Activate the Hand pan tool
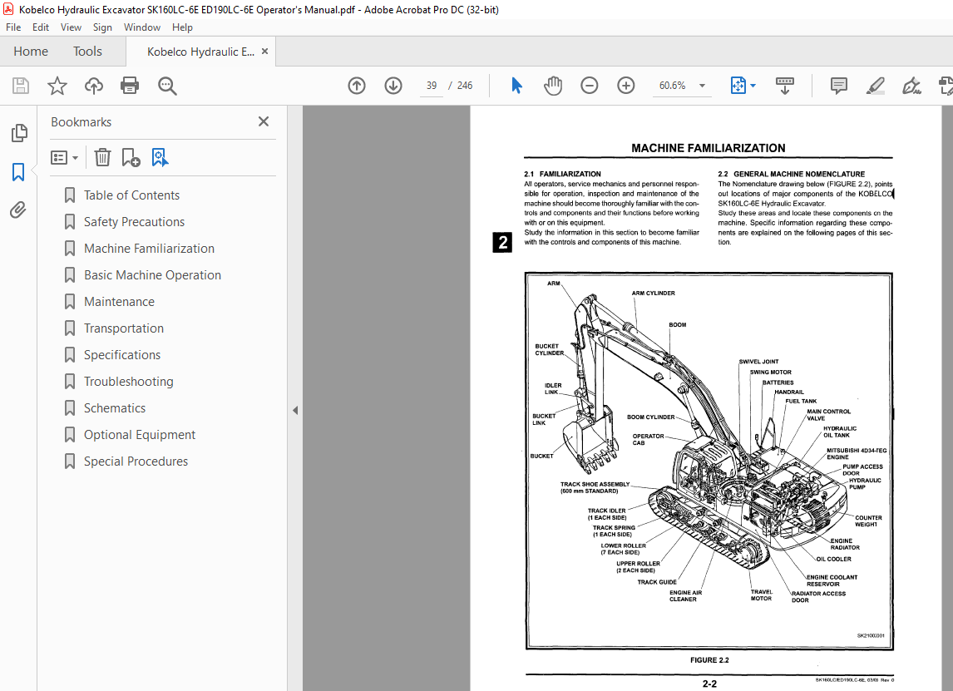953x691 pixels. (553, 86)
